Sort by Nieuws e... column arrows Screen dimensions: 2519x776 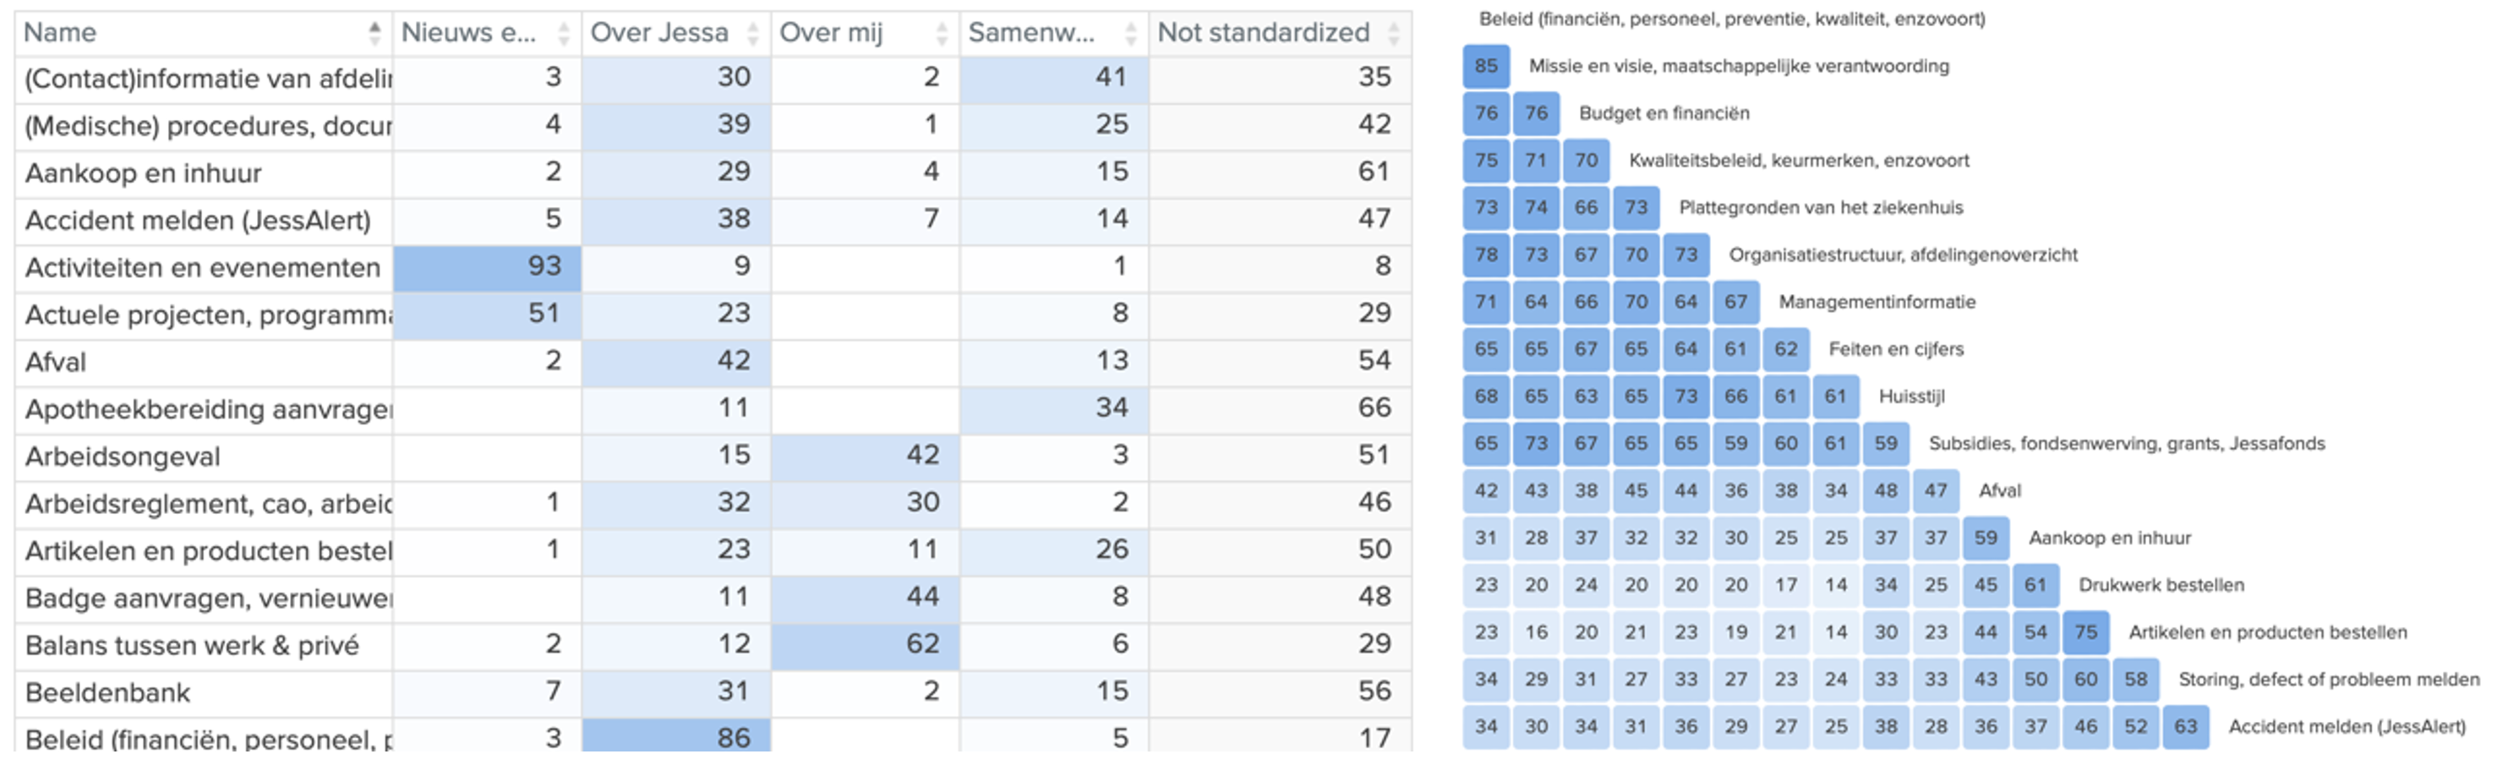pyautogui.click(x=563, y=33)
